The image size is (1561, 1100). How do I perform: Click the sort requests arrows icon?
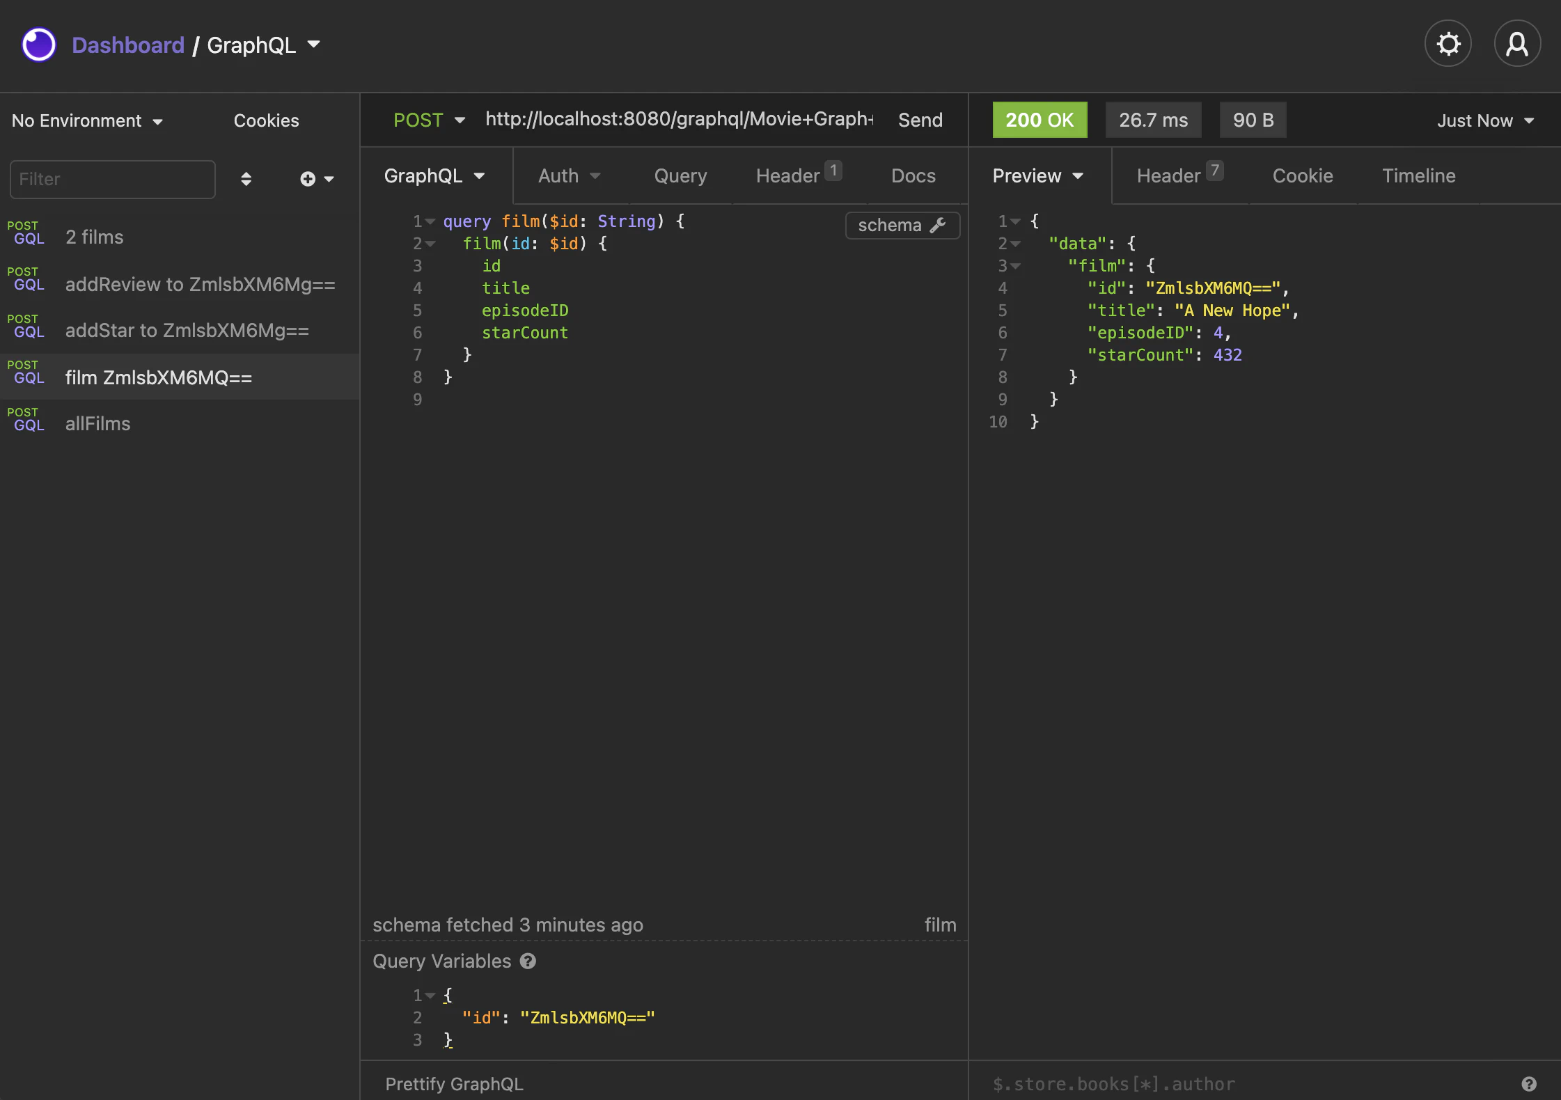(x=246, y=179)
